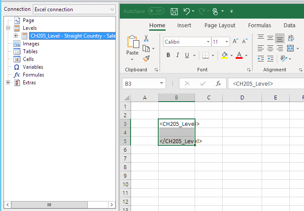The image size is (304, 211).
Task: Open the Data ribbon tab
Action: point(289,26)
